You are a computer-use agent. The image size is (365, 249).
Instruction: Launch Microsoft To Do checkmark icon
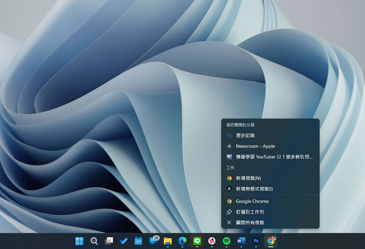pos(124,241)
